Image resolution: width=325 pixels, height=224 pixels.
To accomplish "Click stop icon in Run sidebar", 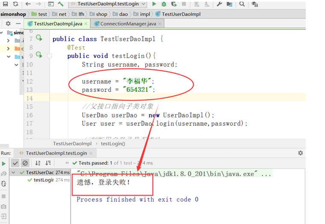I will [4, 196].
